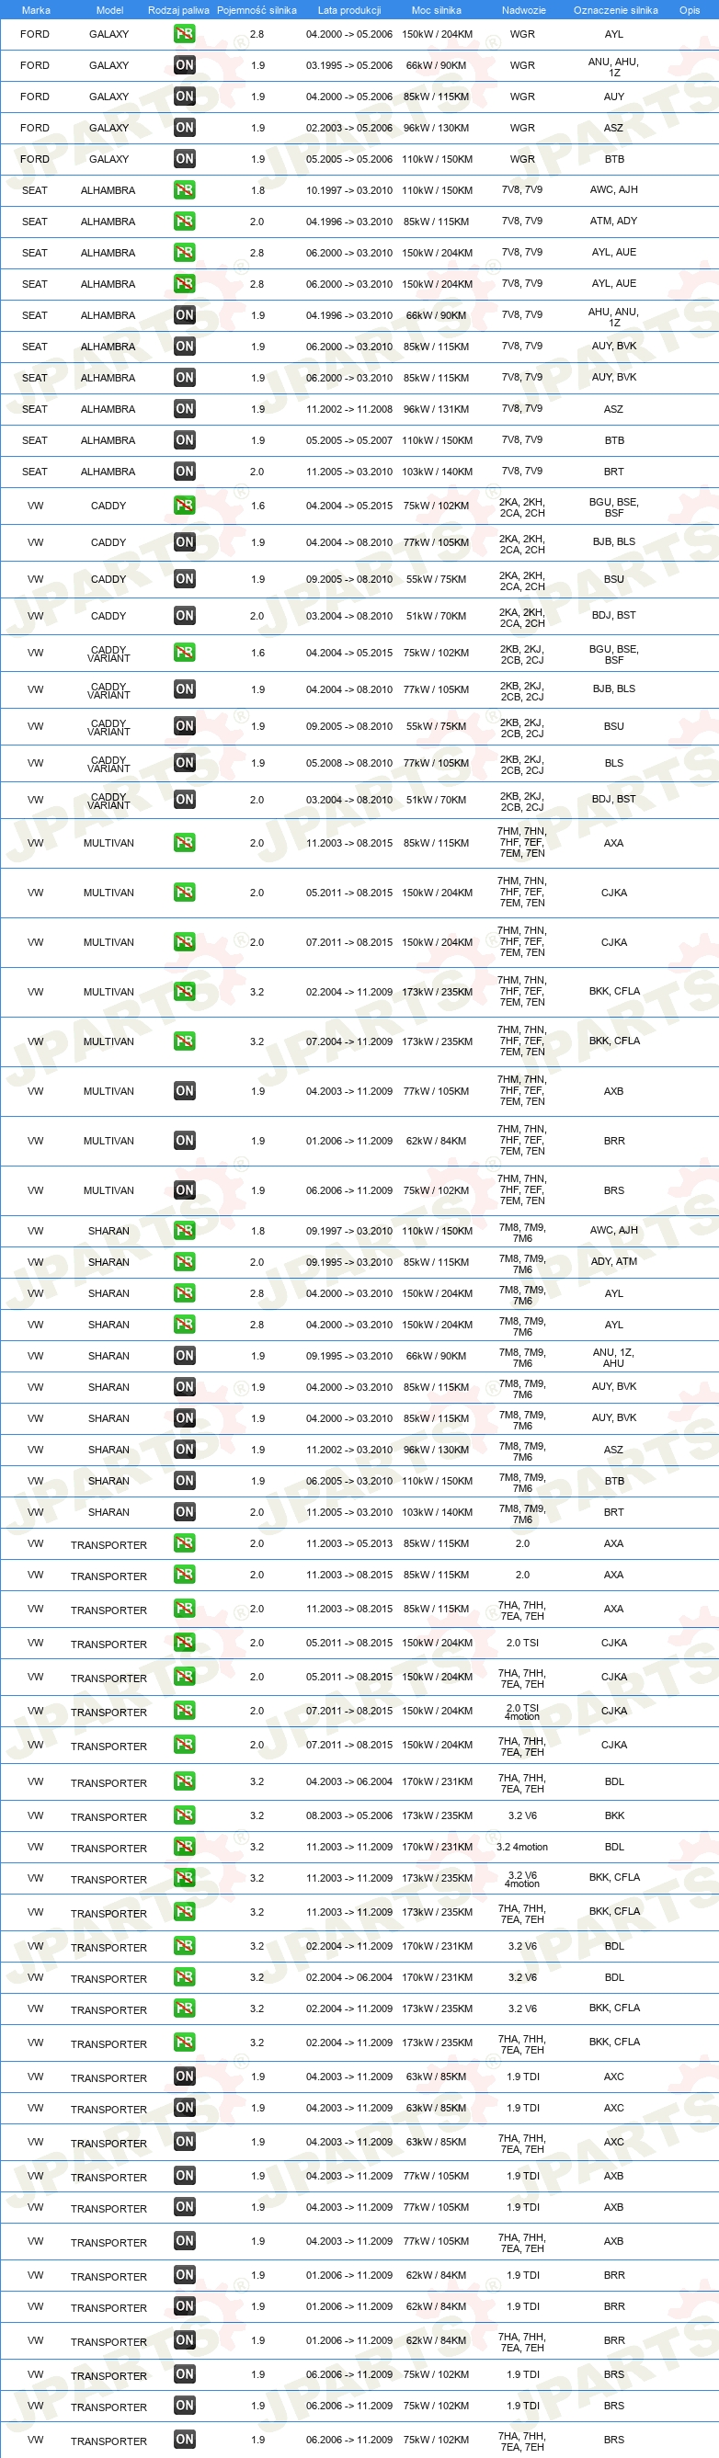Click the ON icon for VW Caddy 51kW BDJ, BST

(x=184, y=616)
